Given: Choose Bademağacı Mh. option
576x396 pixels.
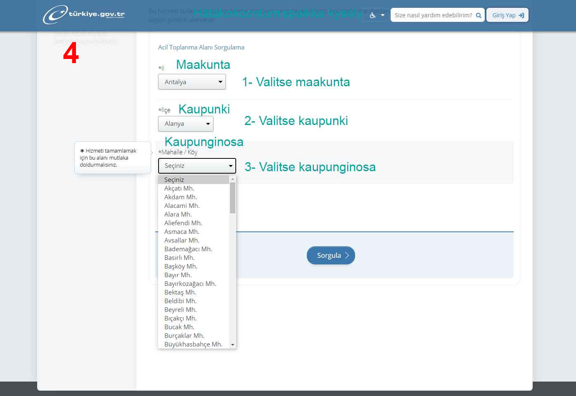Looking at the screenshot, I should pos(188,249).
